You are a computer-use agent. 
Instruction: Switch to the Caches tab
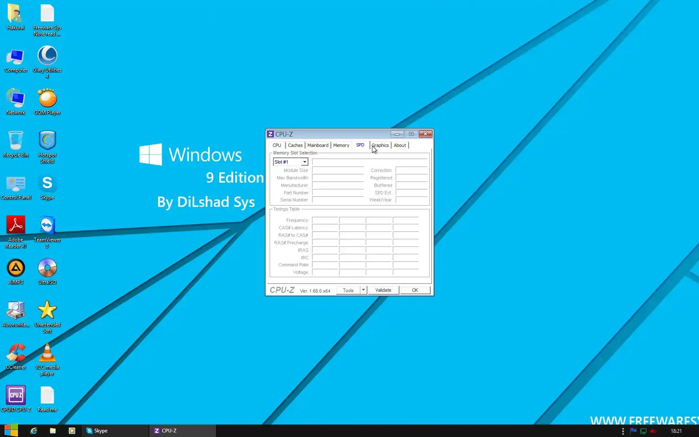pos(295,145)
